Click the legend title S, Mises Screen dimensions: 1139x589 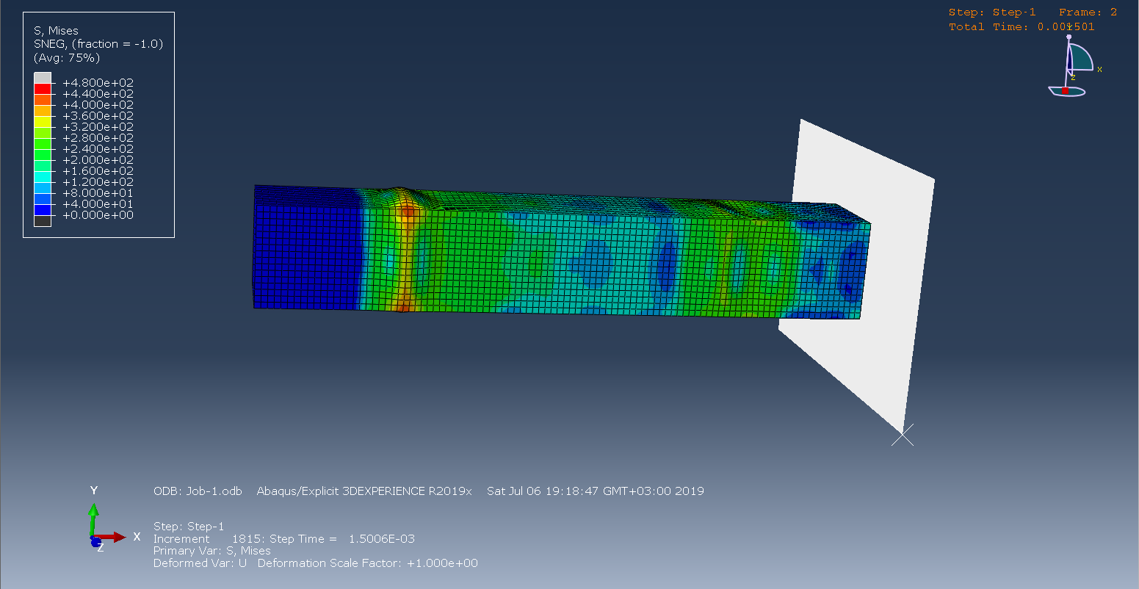56,31
